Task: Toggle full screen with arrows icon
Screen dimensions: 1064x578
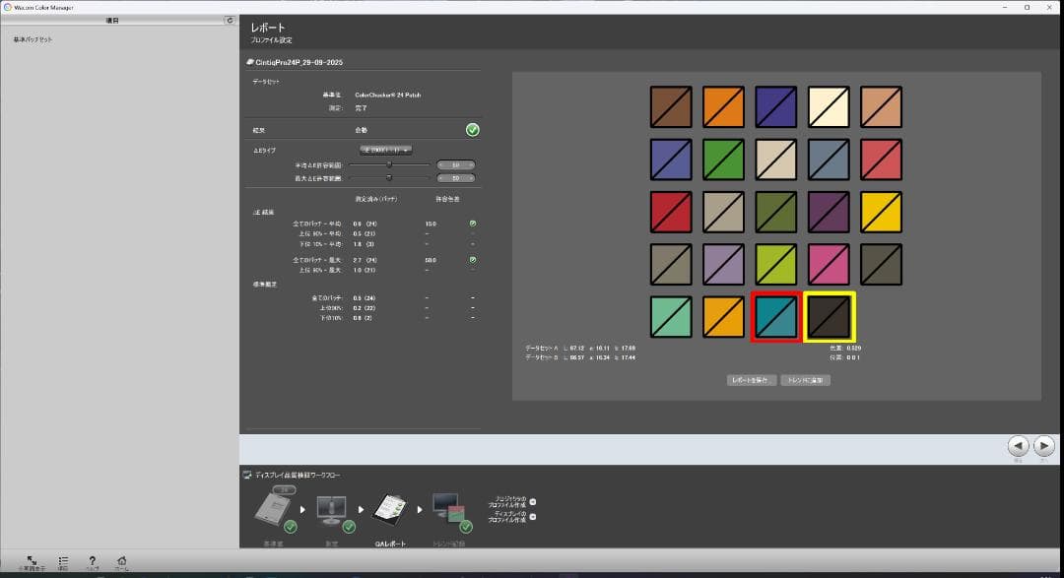Action: point(32,560)
